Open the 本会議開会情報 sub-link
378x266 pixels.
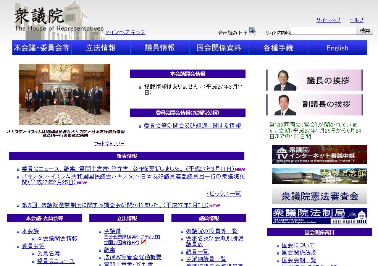point(57,238)
